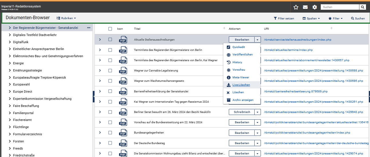Select Veröffentlichen in the actions menu
Viewport: 370px width, 157px height.
[242, 55]
